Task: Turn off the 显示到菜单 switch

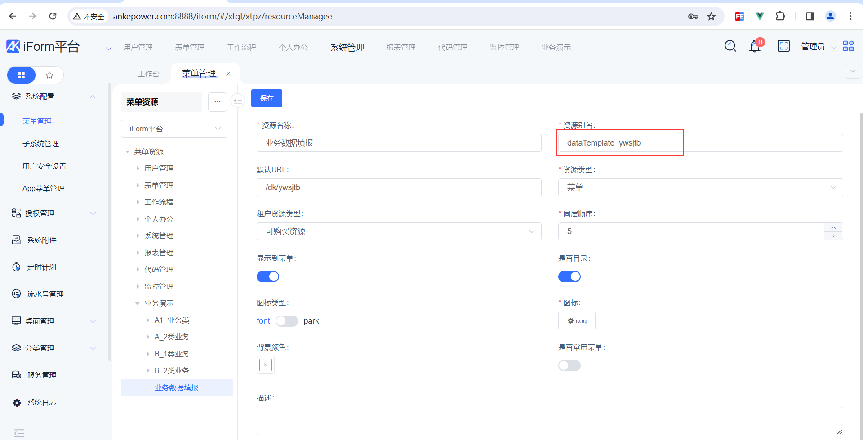Action: pyautogui.click(x=268, y=277)
